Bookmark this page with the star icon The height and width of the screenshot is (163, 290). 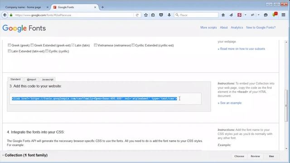(146, 15)
